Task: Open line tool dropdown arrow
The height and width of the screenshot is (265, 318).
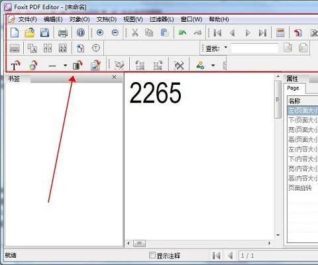Action: pyautogui.click(x=65, y=66)
